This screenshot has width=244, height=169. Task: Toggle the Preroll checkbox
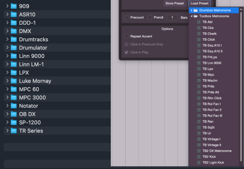pyautogui.click(x=150, y=17)
